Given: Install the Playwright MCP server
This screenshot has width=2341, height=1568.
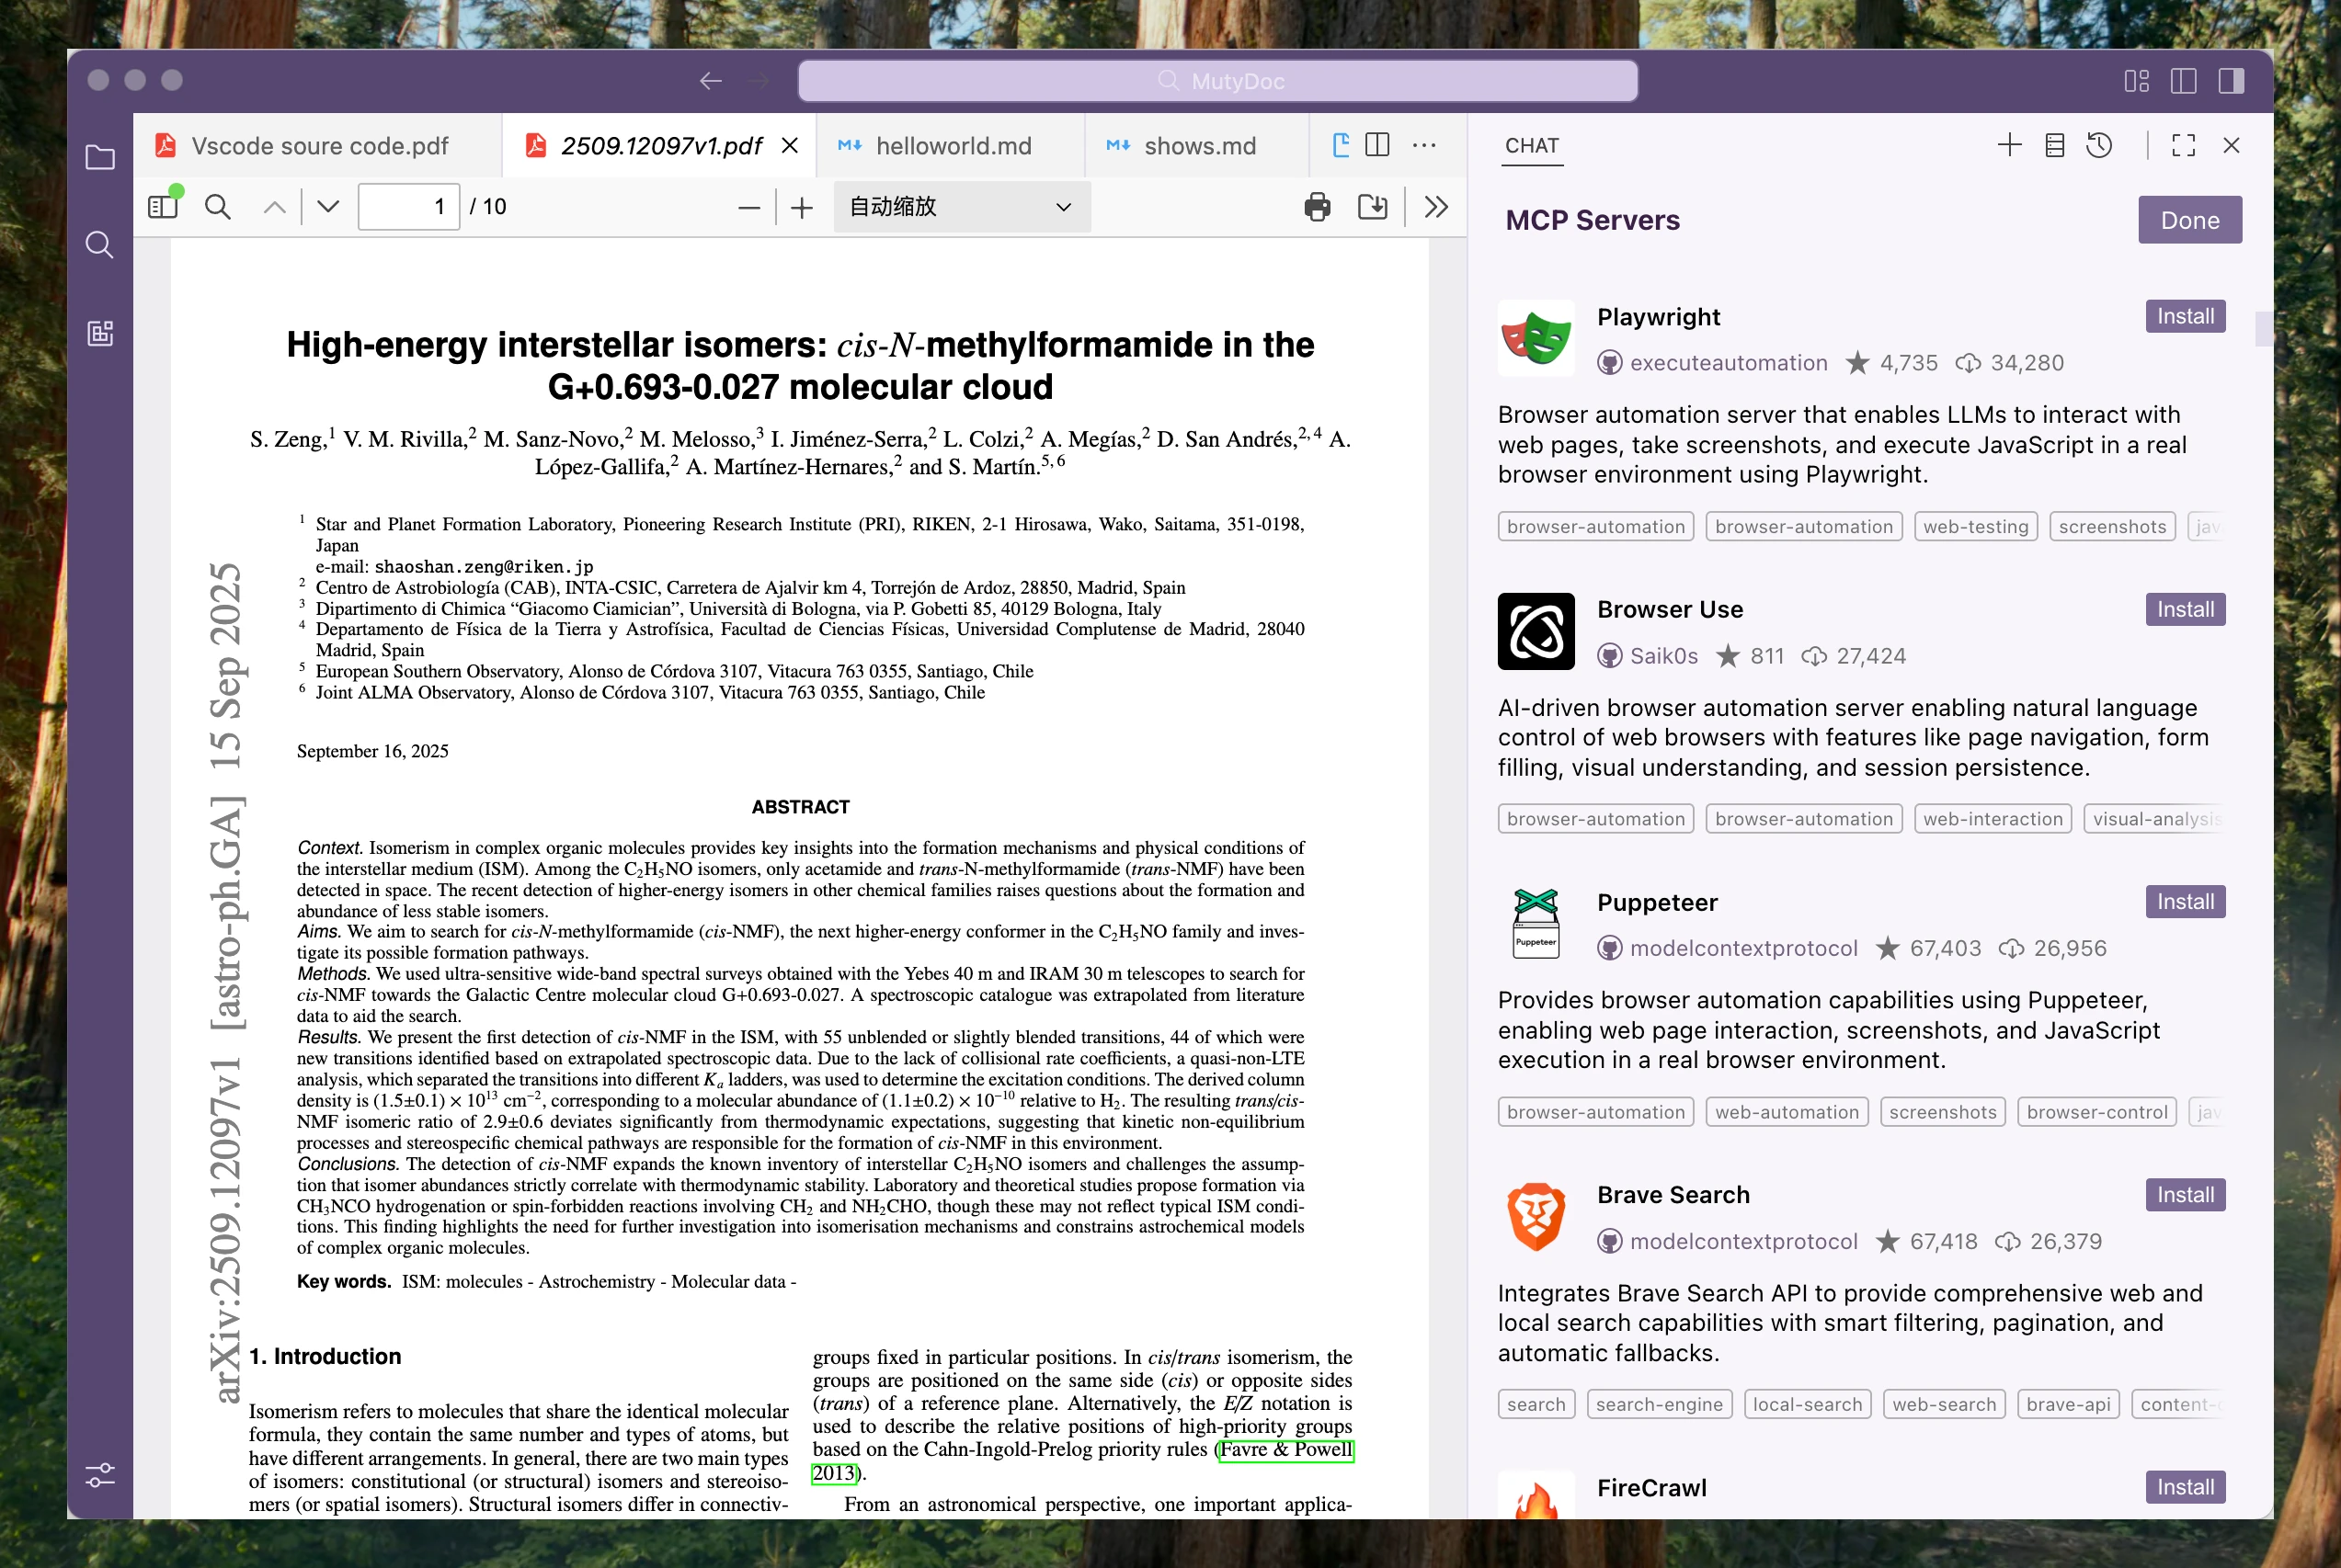Looking at the screenshot, I should coord(2184,316).
